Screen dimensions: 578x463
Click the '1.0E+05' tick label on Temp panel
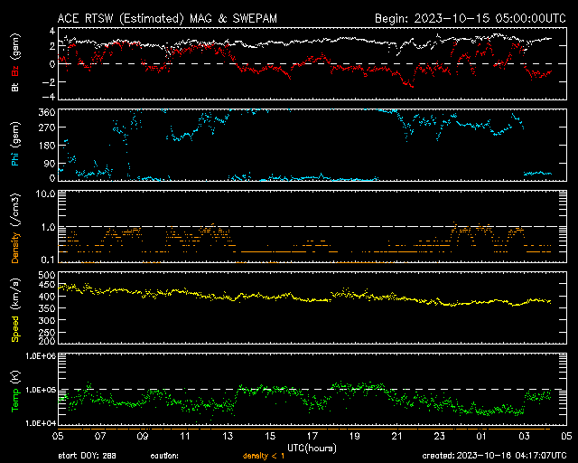pos(41,390)
